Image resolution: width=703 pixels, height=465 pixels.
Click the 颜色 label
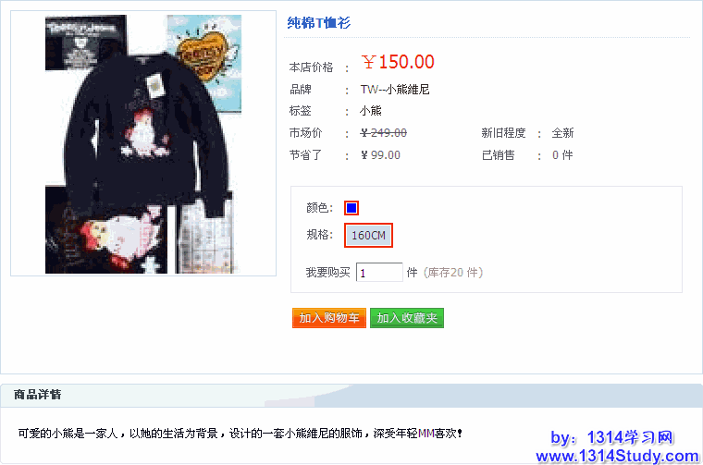click(320, 208)
